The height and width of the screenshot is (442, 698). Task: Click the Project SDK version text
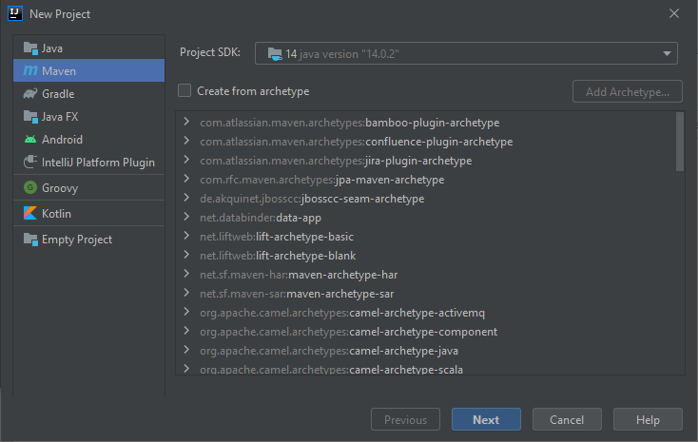coord(342,54)
